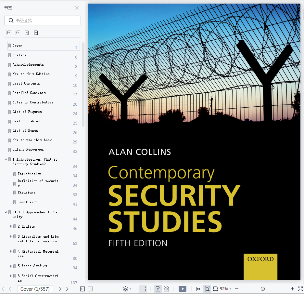Collapse PART 1 Approaches to Security
This screenshot has height=294, width=304.
tap(6, 212)
